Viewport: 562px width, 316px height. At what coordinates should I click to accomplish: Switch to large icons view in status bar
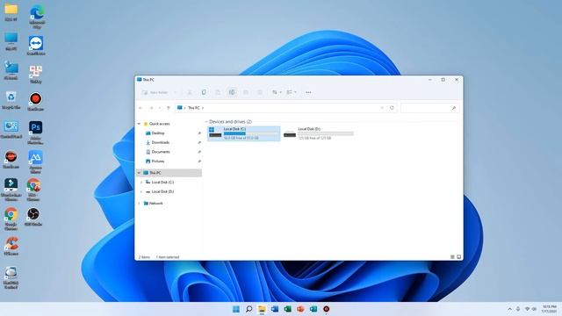[458, 257]
